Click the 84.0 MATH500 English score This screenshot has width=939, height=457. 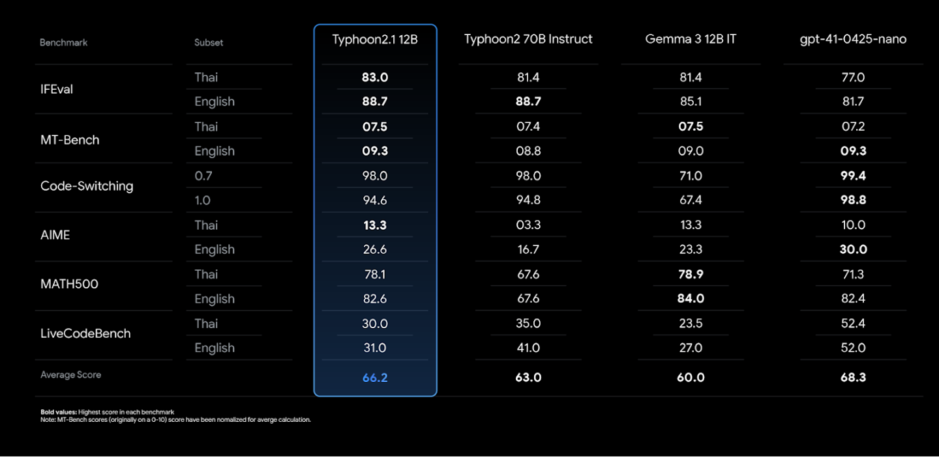[x=691, y=299]
